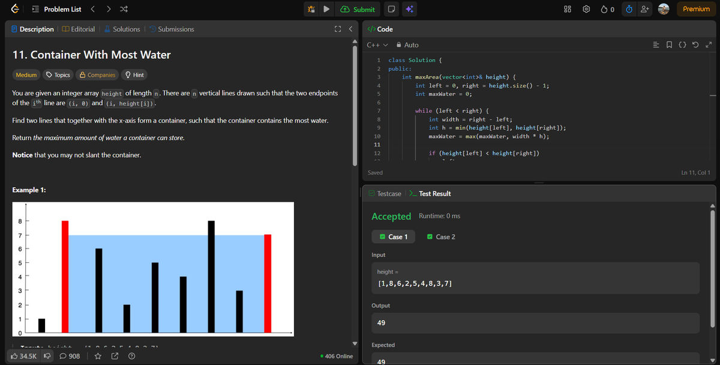Click the Saved status label
The image size is (720, 365).
click(x=376, y=172)
